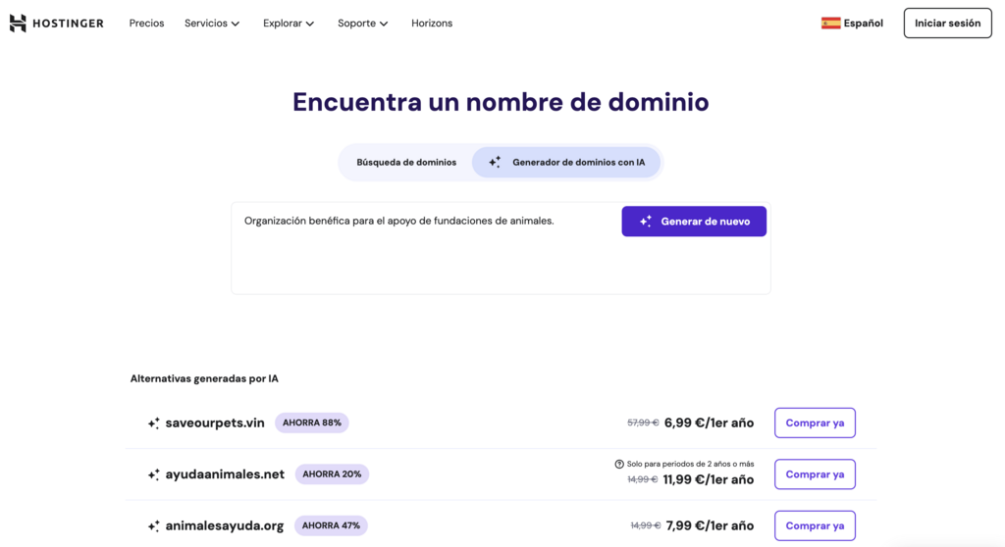Buy saveourpets.vin with Comprar ya
This screenshot has width=1005, height=547.
[815, 423]
